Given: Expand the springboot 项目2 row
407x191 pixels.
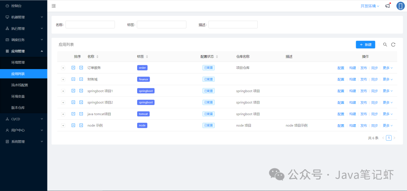Looking at the screenshot, I should pyautogui.click(x=63, y=102).
